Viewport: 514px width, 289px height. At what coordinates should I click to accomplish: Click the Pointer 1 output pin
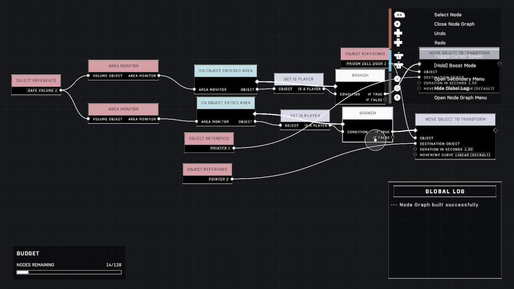click(x=233, y=148)
